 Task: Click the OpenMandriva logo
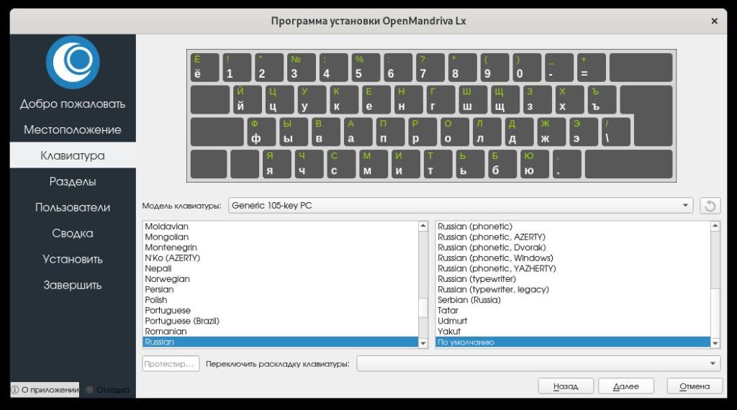73,62
